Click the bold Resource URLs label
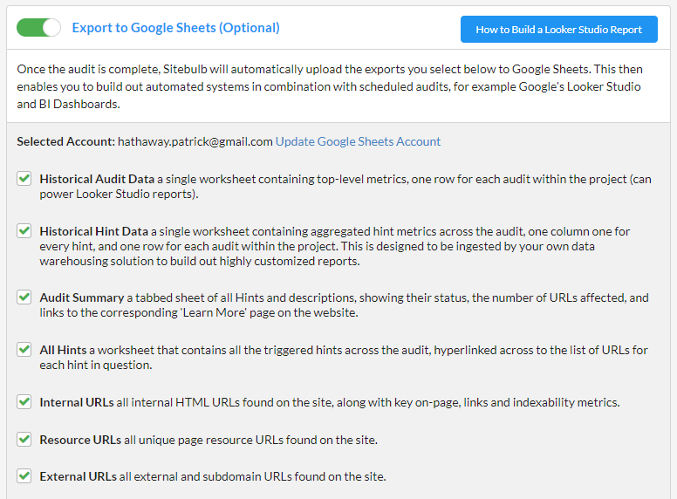The image size is (677, 499). [x=80, y=440]
